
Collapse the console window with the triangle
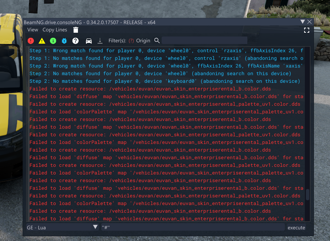[303, 21]
